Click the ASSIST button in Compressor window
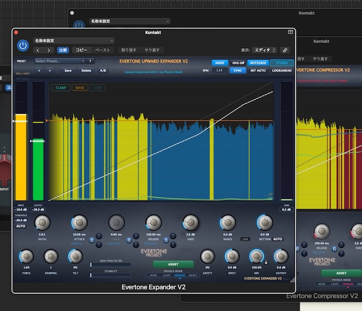The width and height of the screenshot is (362, 311). pyautogui.click(x=341, y=273)
